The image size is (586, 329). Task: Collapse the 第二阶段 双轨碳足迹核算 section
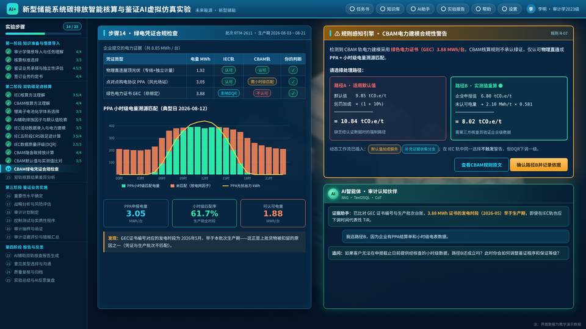point(29,87)
